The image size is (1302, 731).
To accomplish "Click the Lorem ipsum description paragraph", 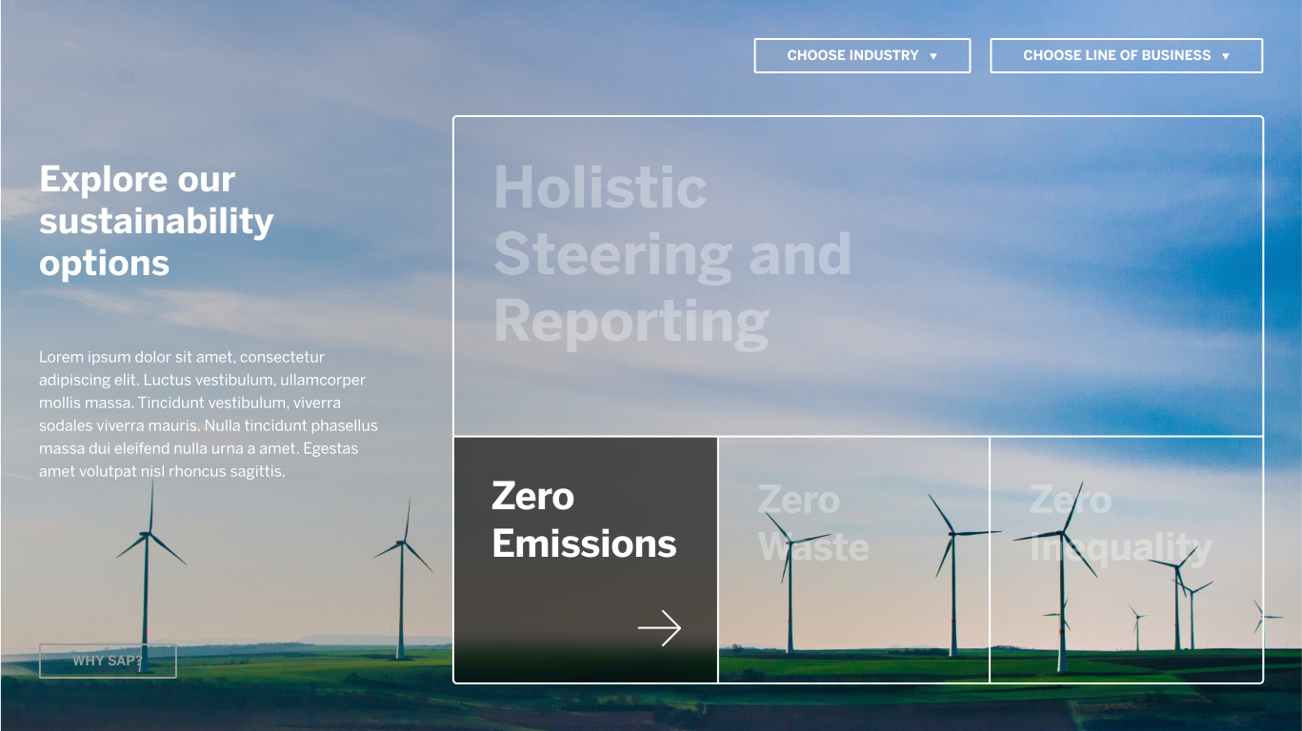I will (x=209, y=414).
